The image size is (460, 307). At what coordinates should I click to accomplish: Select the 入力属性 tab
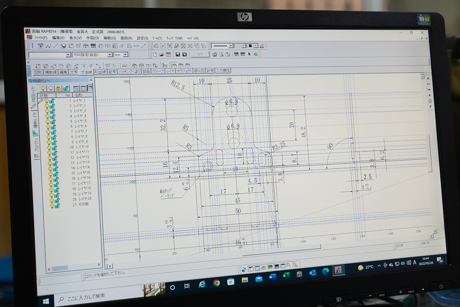coord(223,71)
